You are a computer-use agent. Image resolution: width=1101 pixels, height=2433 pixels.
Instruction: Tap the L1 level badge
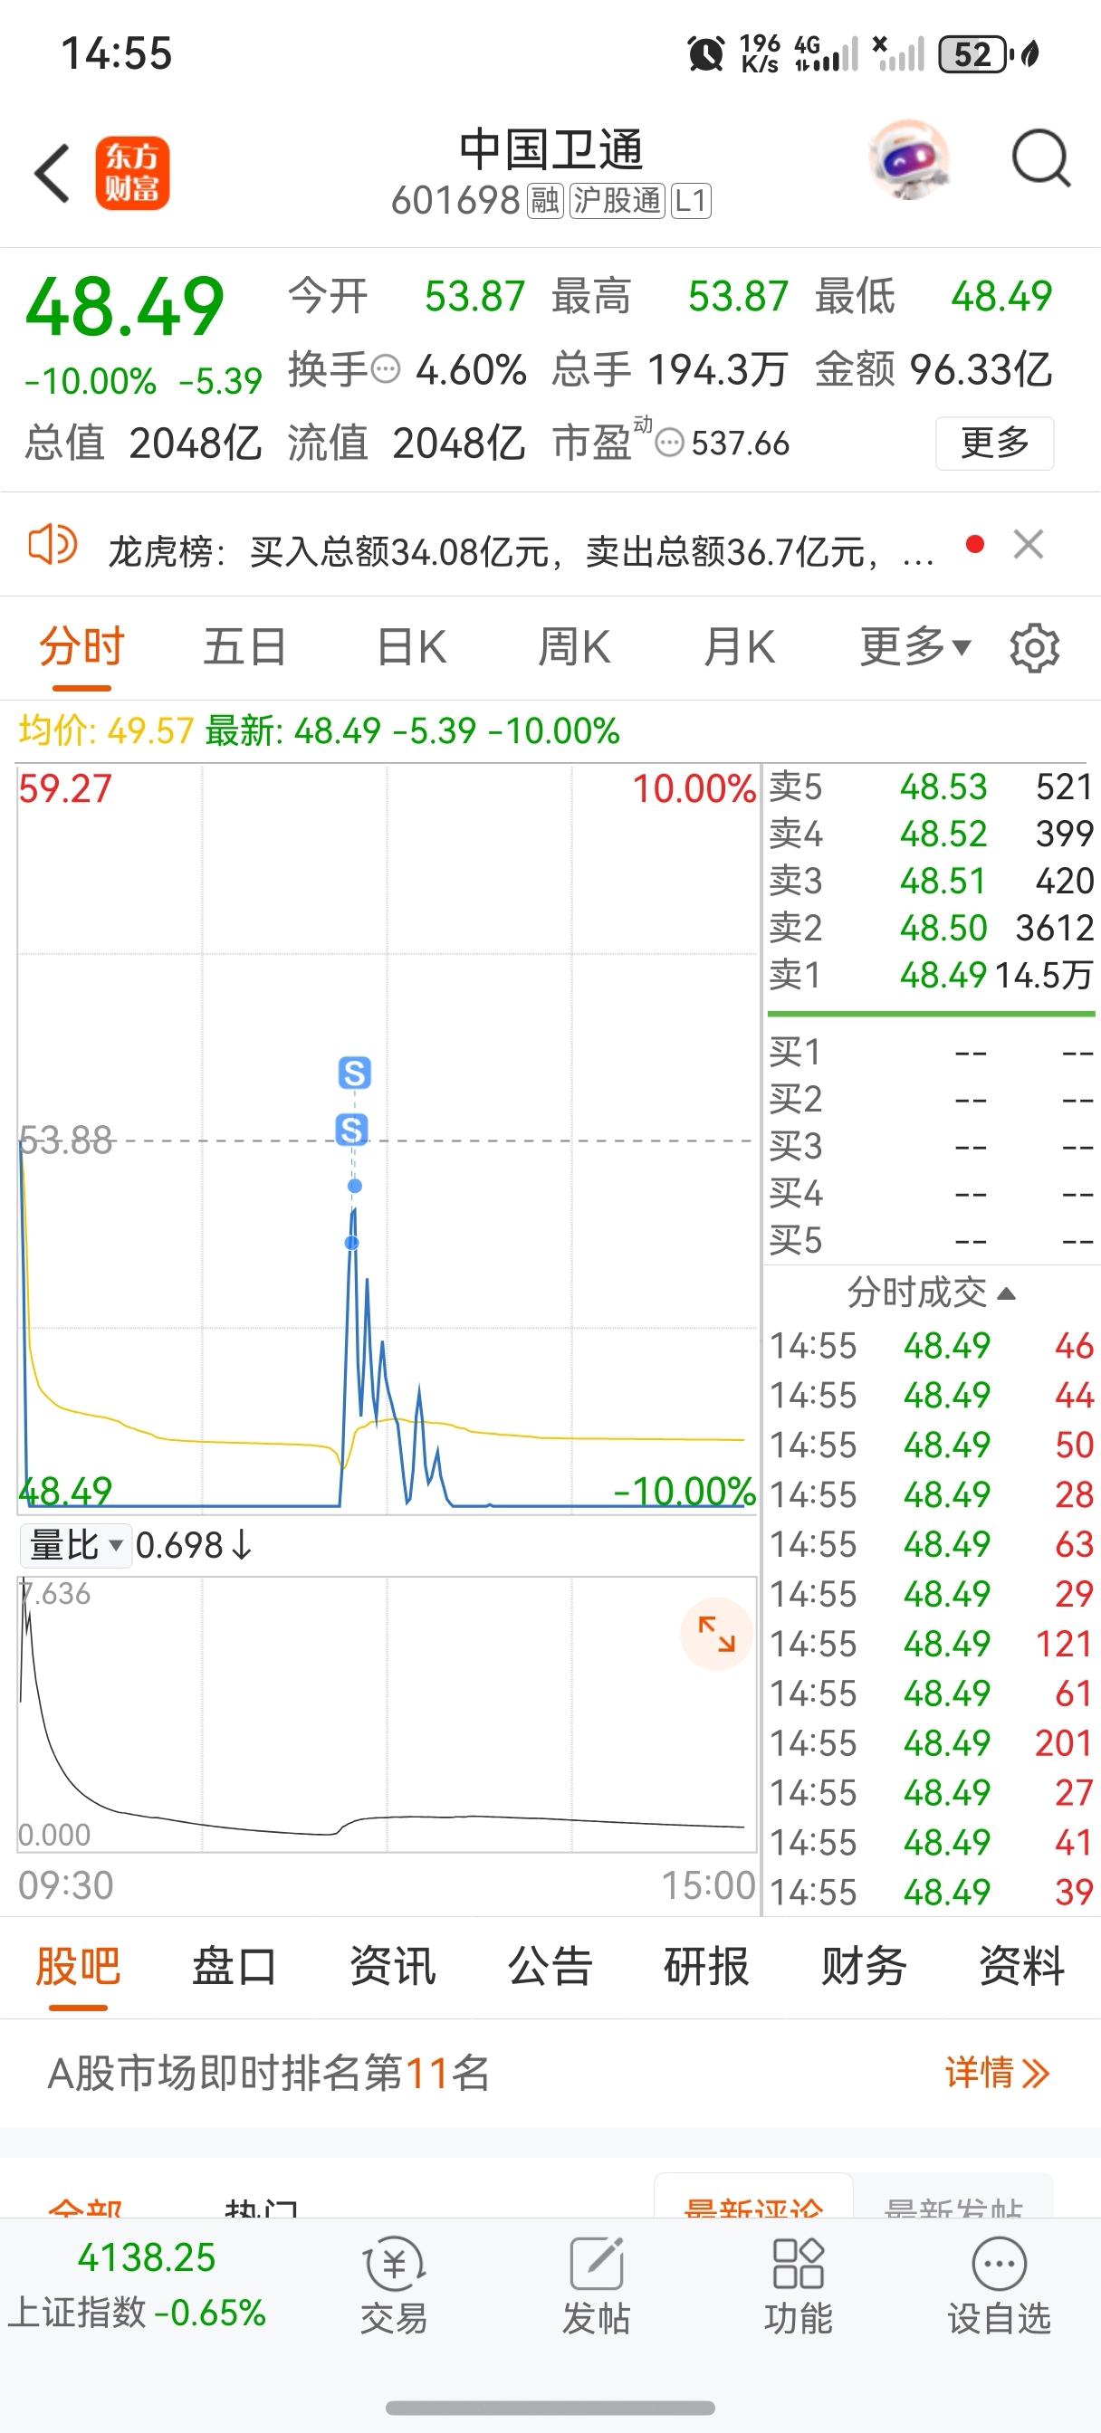tap(691, 201)
